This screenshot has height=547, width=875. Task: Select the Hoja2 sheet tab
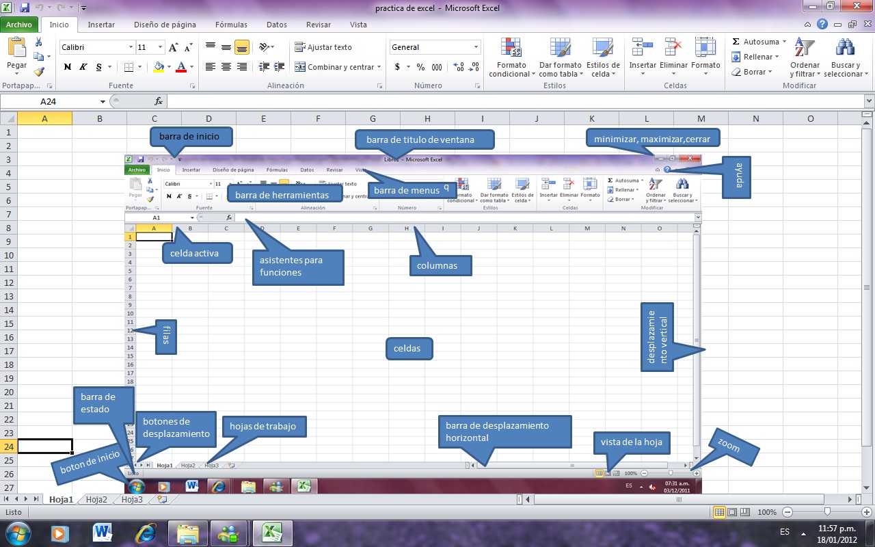pyautogui.click(x=96, y=499)
